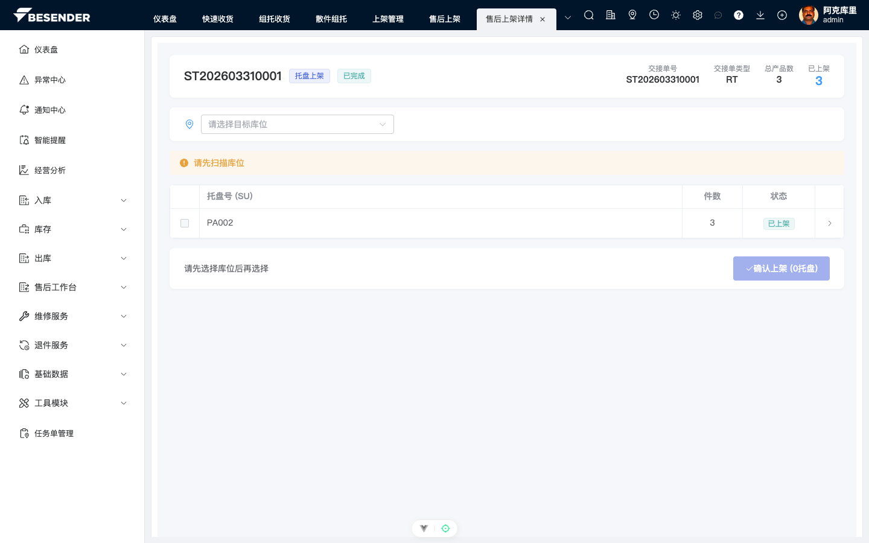The image size is (869, 543).
Task: Click the circled plus icon
Action: click(782, 15)
